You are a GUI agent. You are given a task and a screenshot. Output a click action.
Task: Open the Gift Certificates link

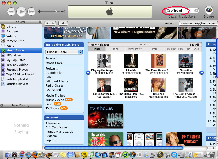tap(56, 127)
